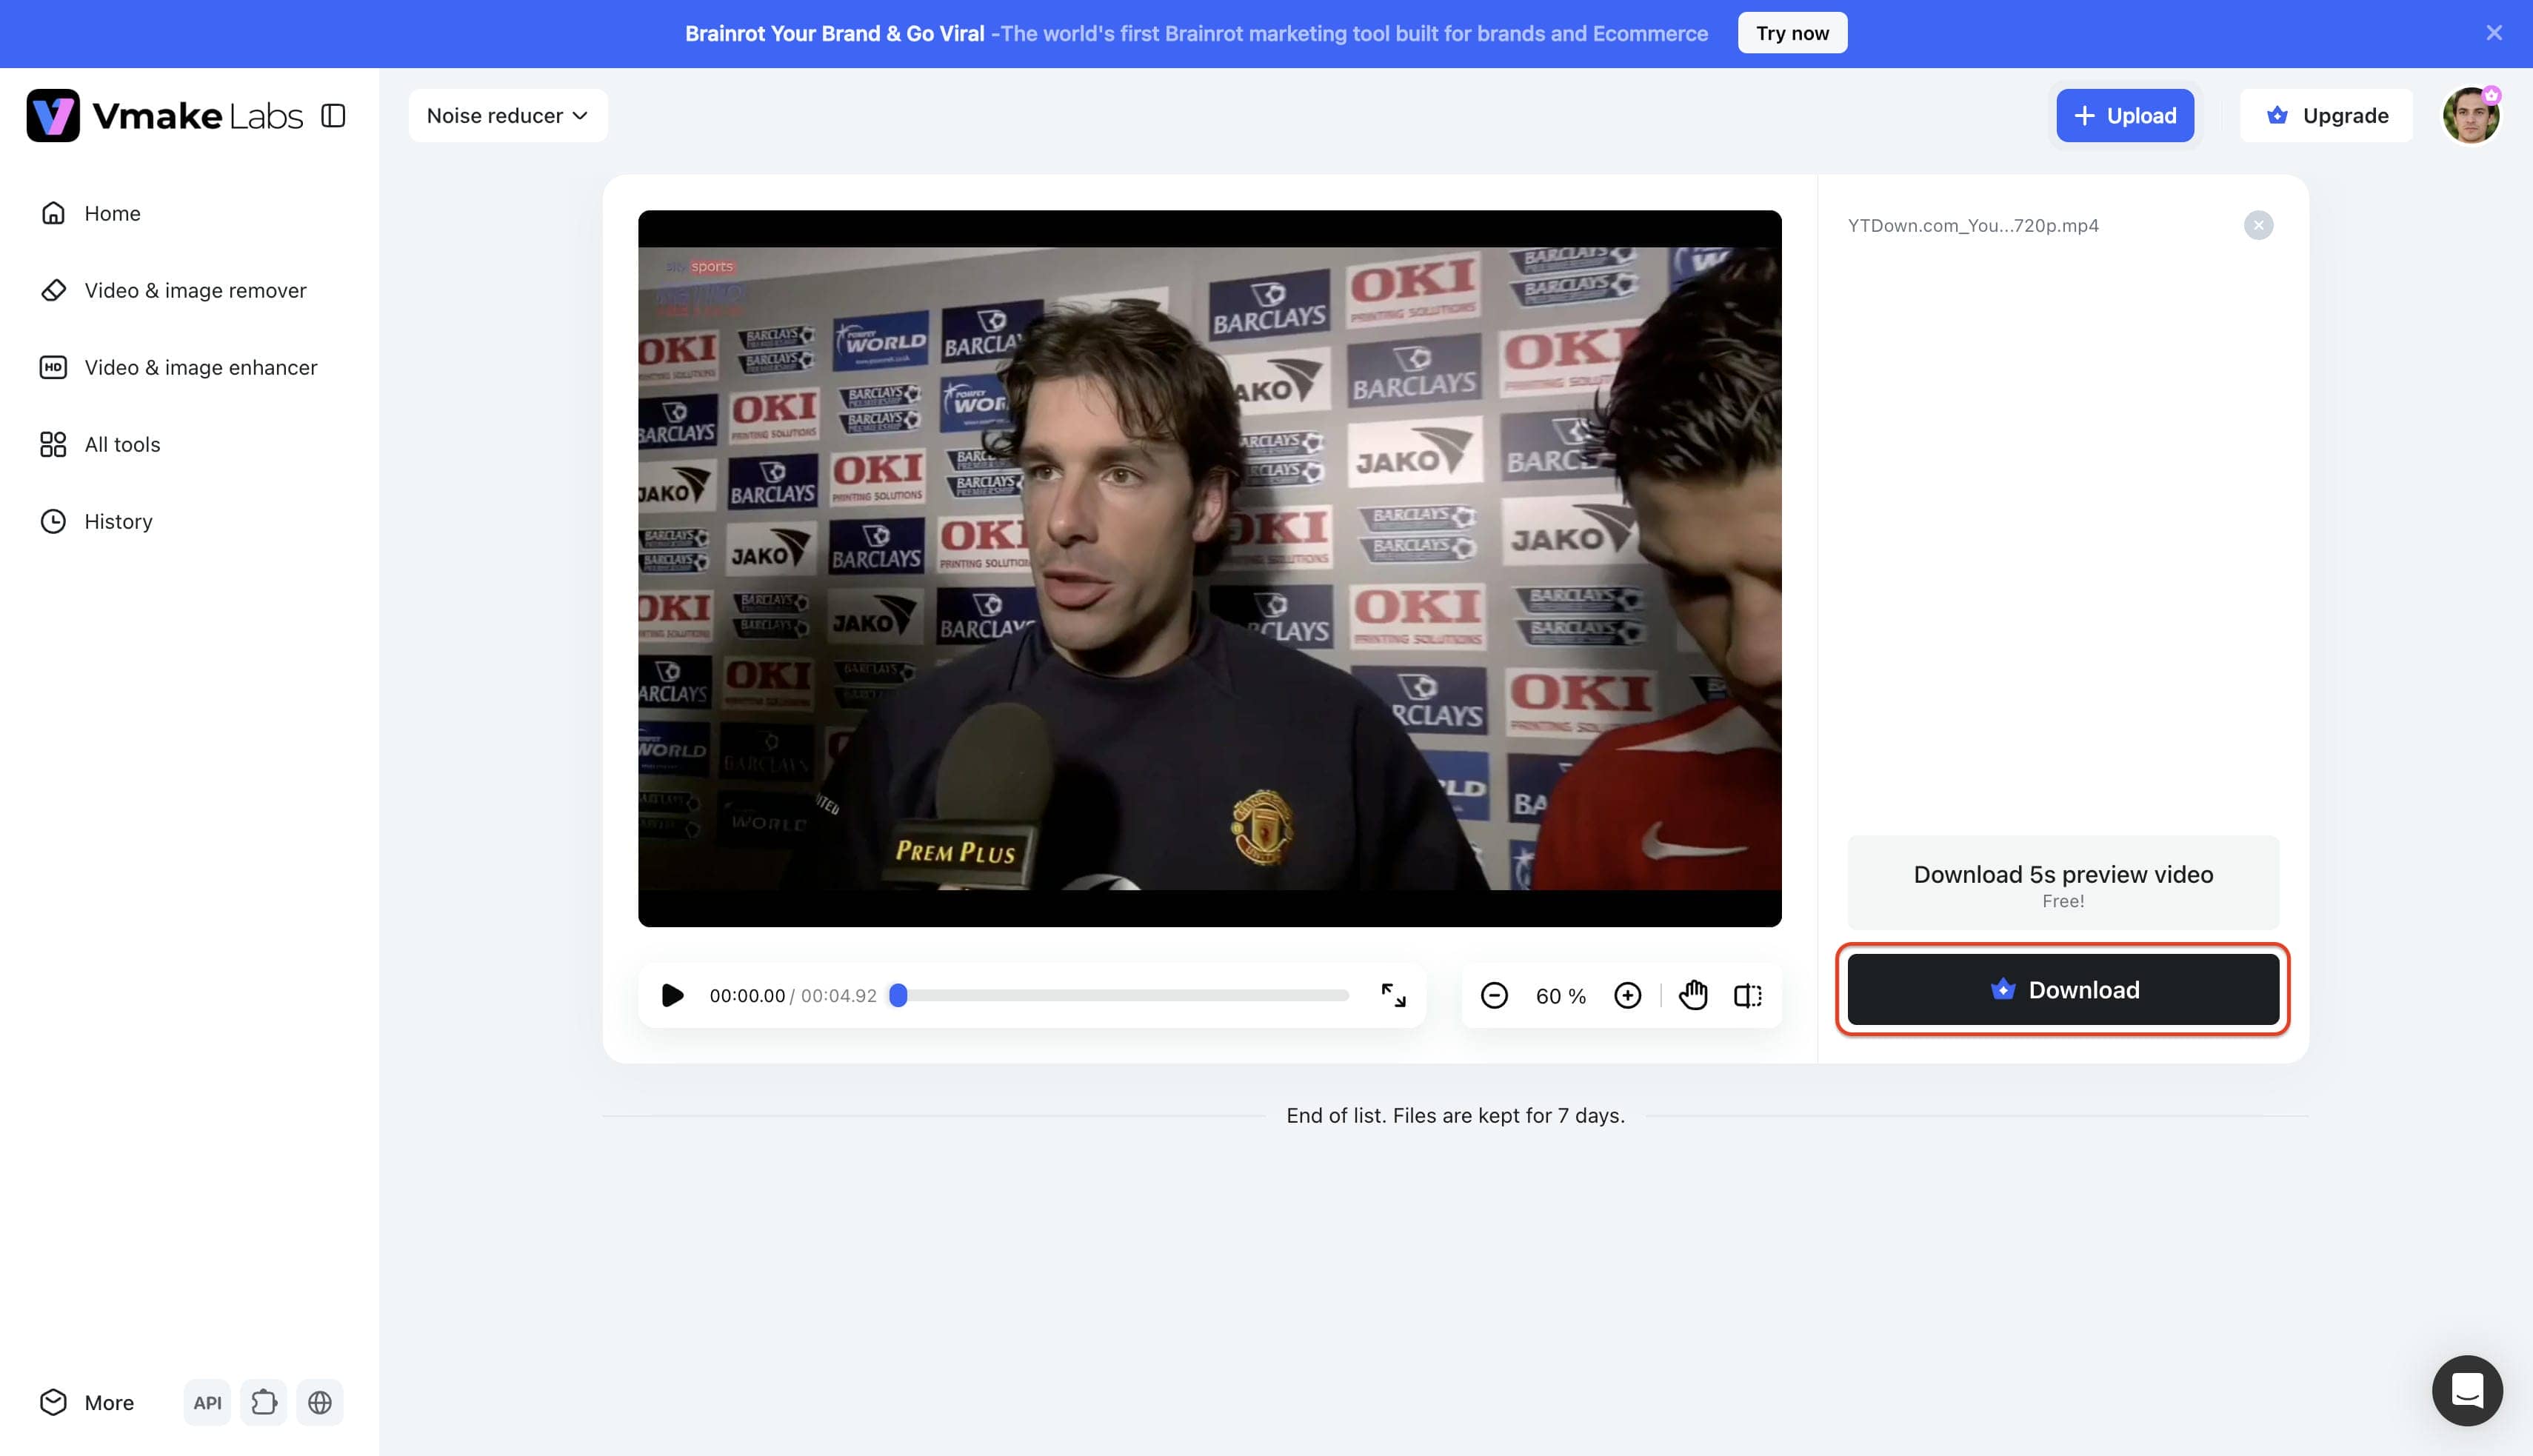Open the language globe icon
The height and width of the screenshot is (1456, 2533).
320,1402
